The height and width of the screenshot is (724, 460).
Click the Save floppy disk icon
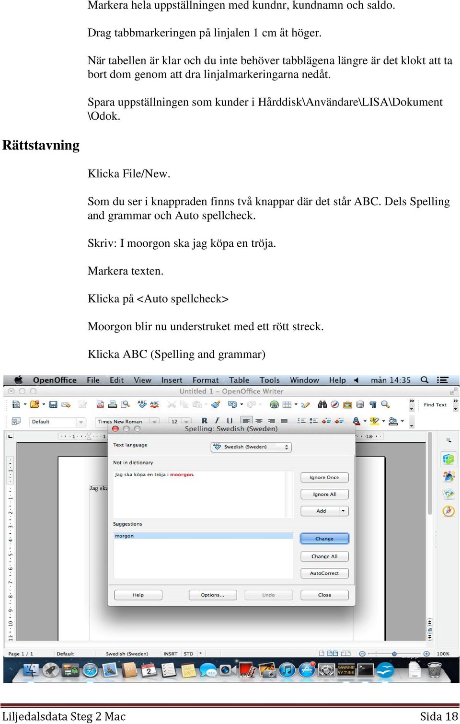53,404
